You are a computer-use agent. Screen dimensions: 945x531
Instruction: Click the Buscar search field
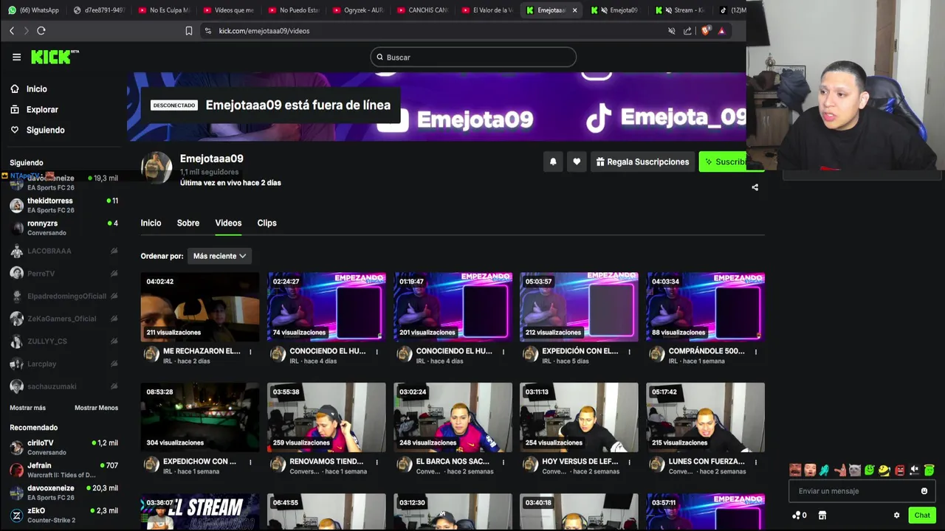pyautogui.click(x=473, y=57)
